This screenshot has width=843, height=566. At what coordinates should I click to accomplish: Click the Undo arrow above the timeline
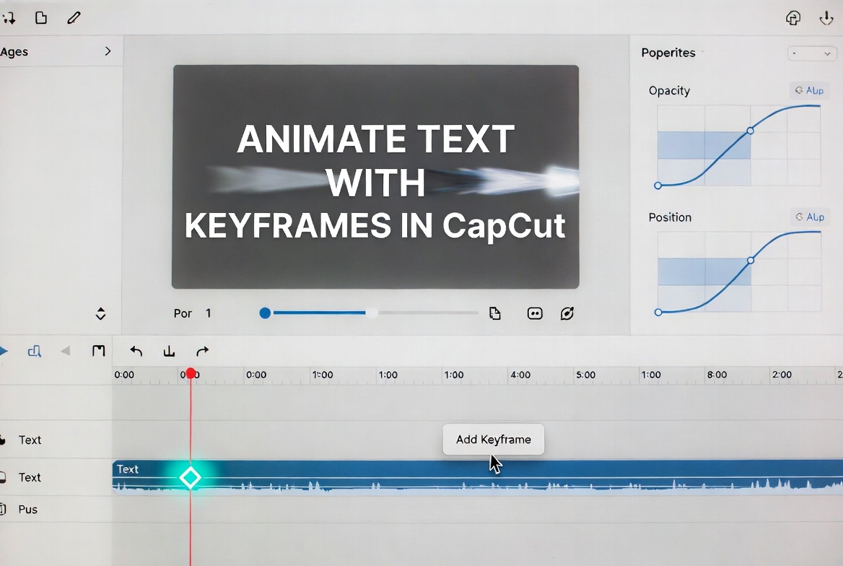(136, 351)
